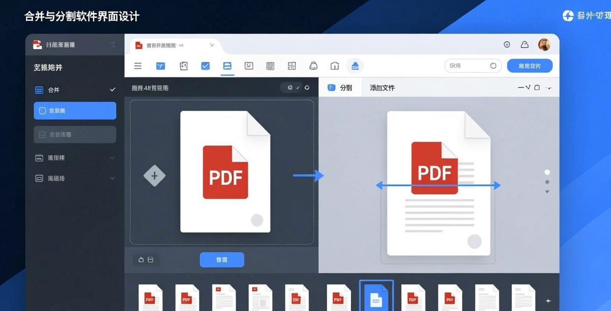Click the grey page dot below the white dot
The height and width of the screenshot is (311, 611).
point(547,182)
